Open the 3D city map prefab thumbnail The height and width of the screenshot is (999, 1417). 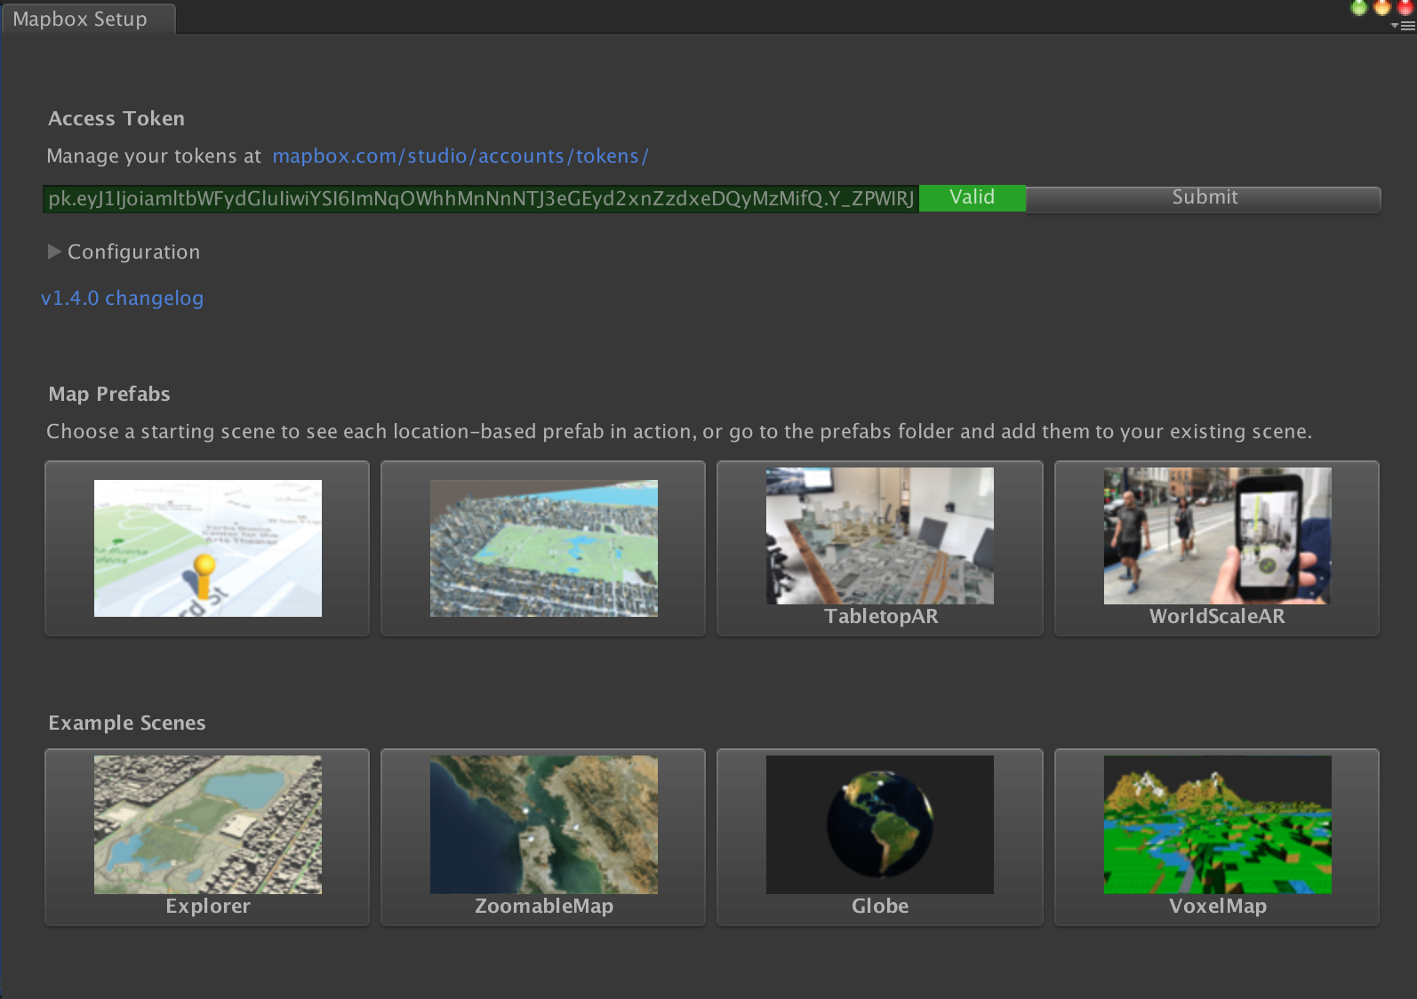543,548
